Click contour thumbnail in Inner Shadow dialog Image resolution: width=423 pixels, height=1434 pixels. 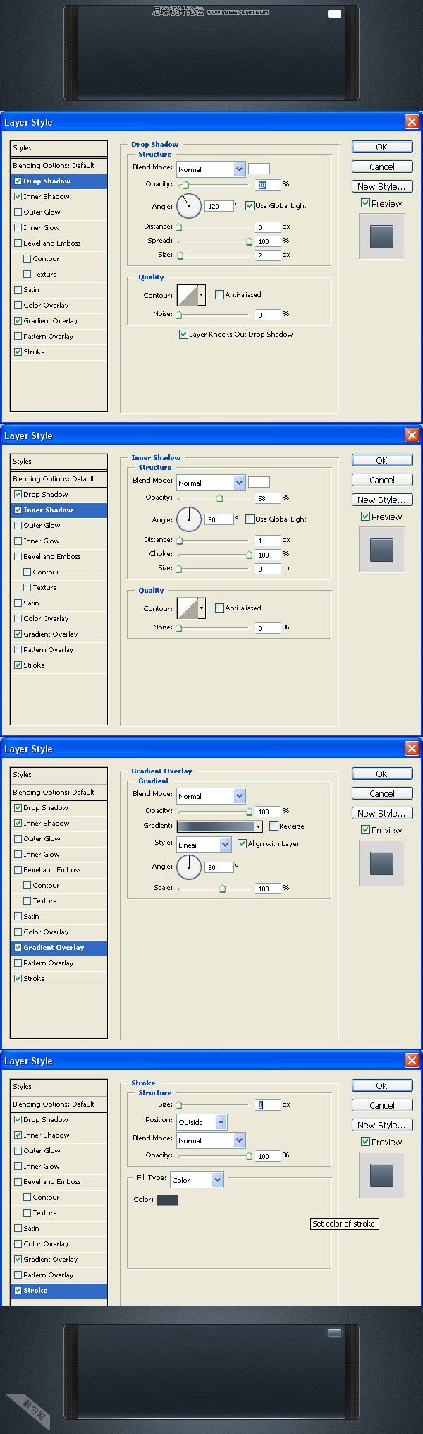187,608
